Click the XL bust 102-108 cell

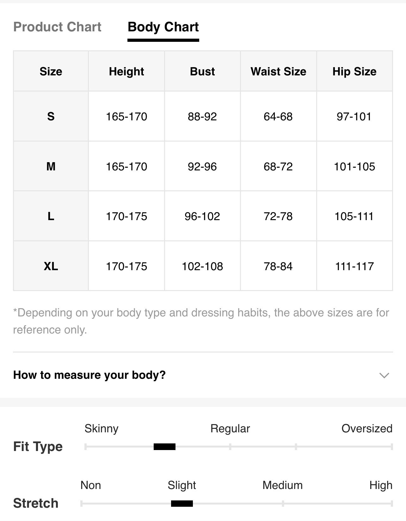click(x=202, y=266)
